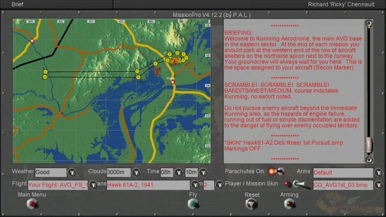The height and width of the screenshot is (217, 386).
Task: Click the 'BRIEFING:' heading text
Action: click(x=238, y=33)
